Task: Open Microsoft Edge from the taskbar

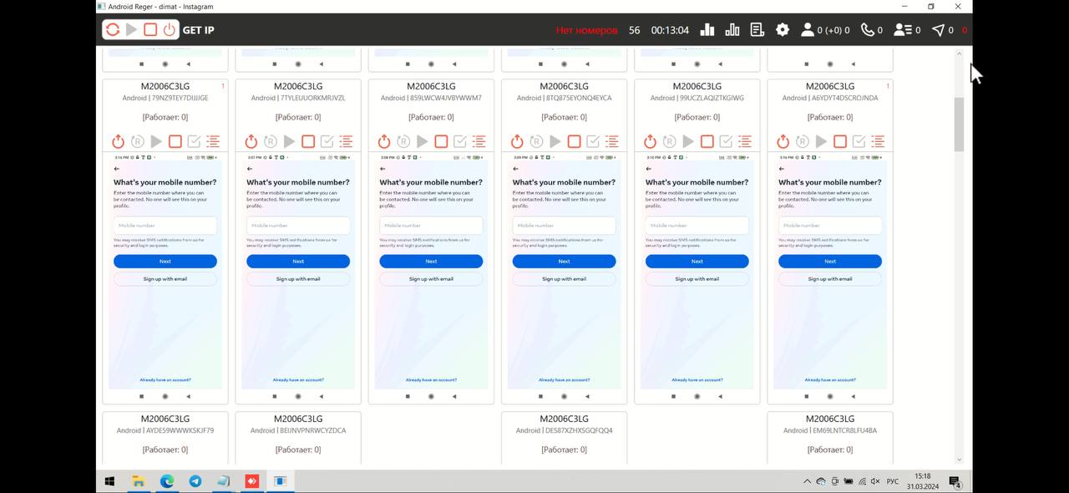Action: click(167, 481)
